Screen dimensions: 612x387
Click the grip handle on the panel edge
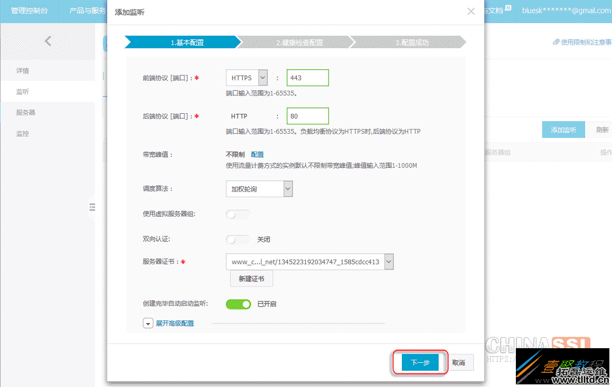(x=92, y=207)
